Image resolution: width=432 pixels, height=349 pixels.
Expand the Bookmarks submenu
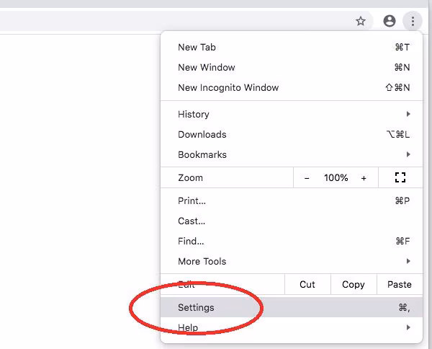click(x=202, y=154)
